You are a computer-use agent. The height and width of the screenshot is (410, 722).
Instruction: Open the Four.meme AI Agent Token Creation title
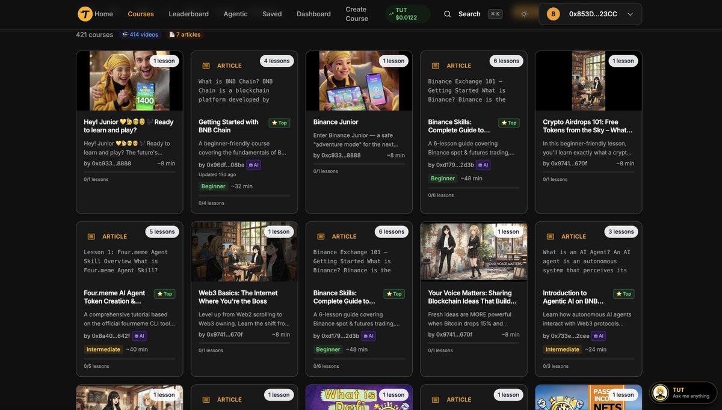pyautogui.click(x=114, y=297)
